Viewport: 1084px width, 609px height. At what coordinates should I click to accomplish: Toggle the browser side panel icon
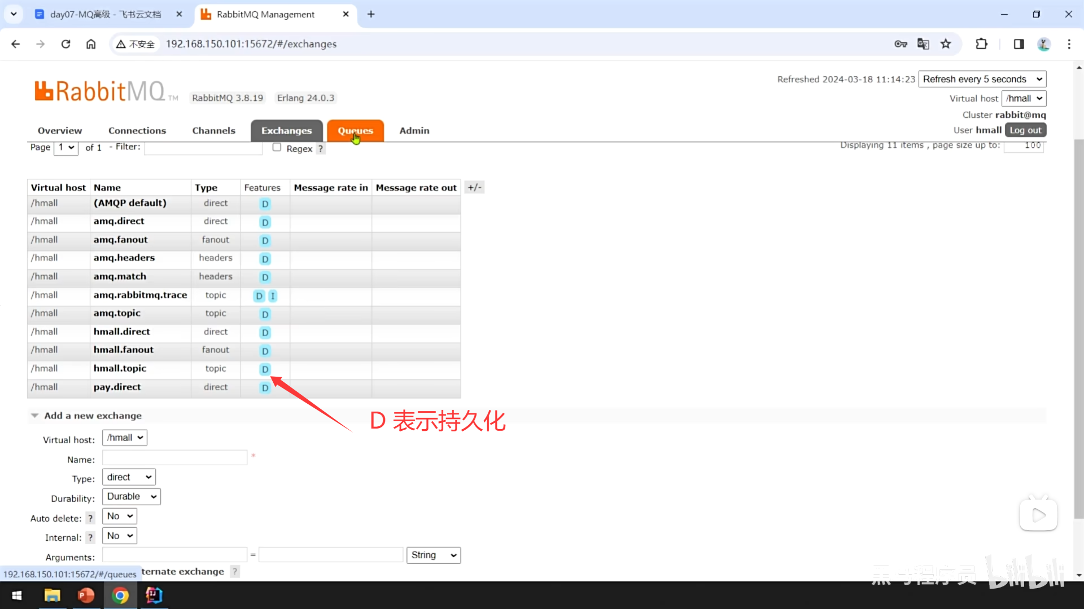1019,44
